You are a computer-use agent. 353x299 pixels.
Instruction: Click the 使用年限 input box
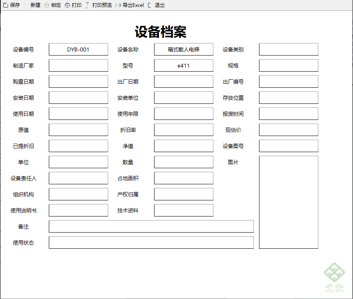point(184,113)
